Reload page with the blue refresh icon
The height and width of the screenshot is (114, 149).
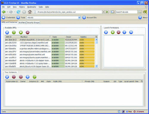[18, 12]
